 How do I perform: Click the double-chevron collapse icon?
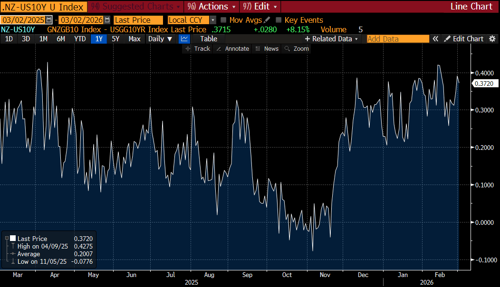pyautogui.click(x=435, y=39)
